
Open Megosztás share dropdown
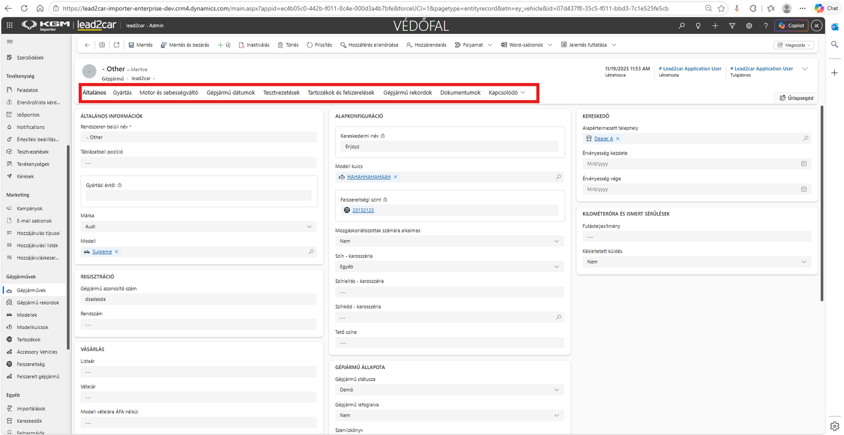click(794, 45)
